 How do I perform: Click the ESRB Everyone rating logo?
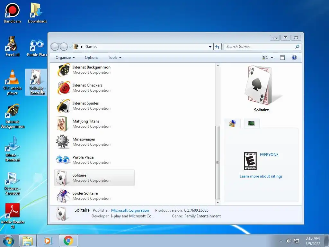(x=250, y=161)
